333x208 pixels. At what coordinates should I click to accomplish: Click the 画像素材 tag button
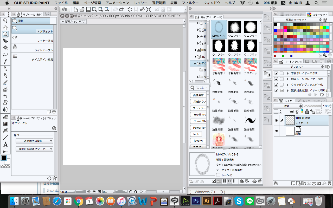click(198, 95)
